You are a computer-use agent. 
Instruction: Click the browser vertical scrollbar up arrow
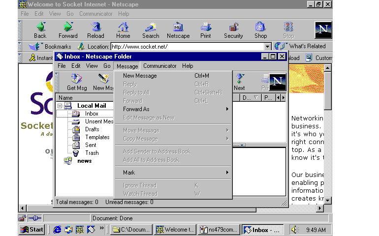(327, 68)
